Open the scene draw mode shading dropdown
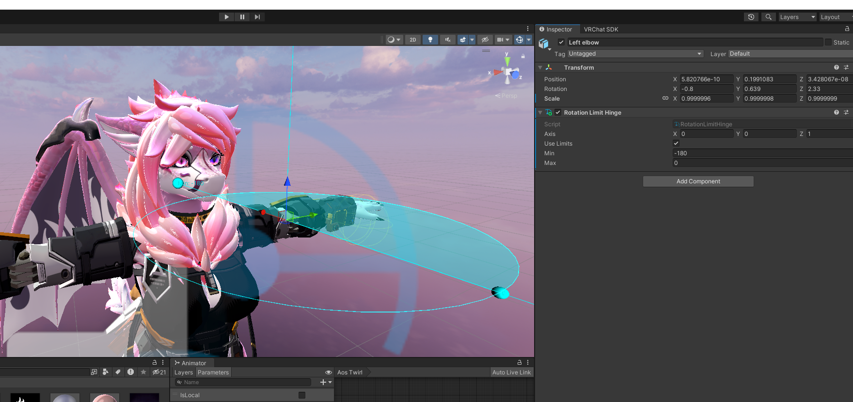The width and height of the screenshot is (853, 402). (x=394, y=40)
